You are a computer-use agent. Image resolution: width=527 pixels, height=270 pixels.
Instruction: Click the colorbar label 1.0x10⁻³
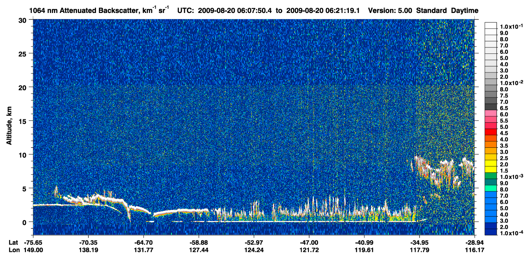tap(512, 176)
